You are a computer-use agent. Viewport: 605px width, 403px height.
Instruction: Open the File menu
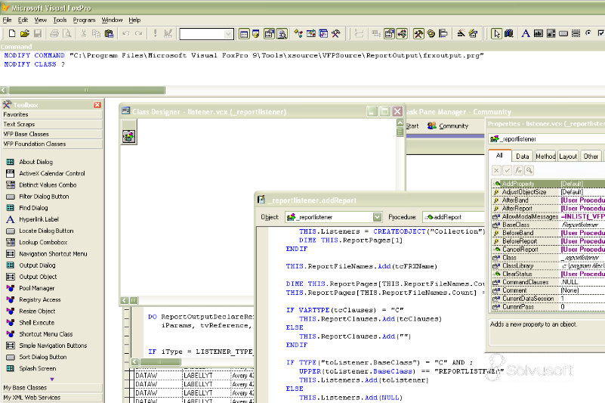point(7,20)
